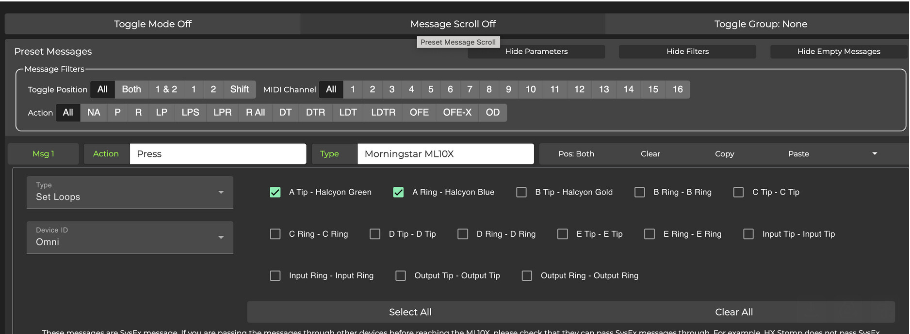
Task: Click Select All loops button
Action: tap(410, 312)
